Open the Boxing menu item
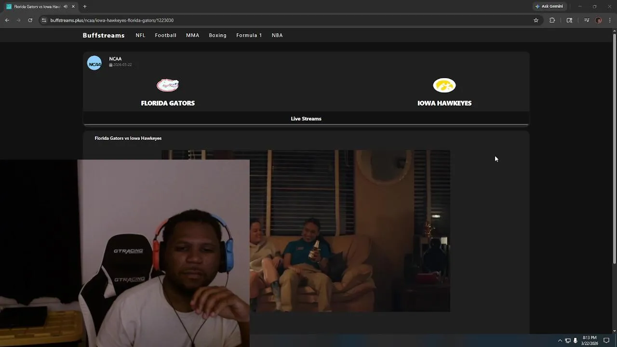The height and width of the screenshot is (347, 617). [217, 35]
